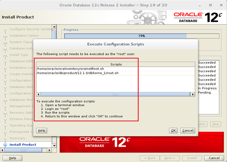Select the dbhome_1/root.sh script row

click(116, 73)
